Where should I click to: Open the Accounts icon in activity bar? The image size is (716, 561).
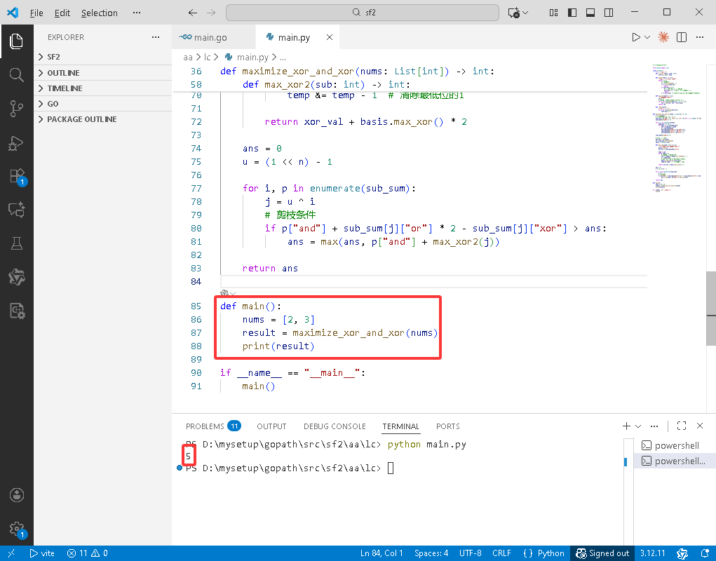coord(16,495)
